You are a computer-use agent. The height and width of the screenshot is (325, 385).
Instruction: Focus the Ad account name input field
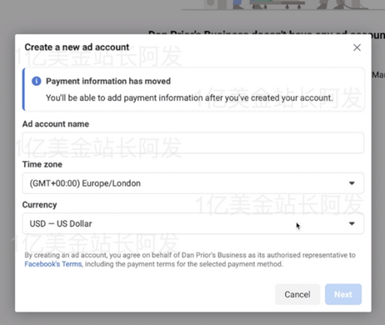(193, 142)
